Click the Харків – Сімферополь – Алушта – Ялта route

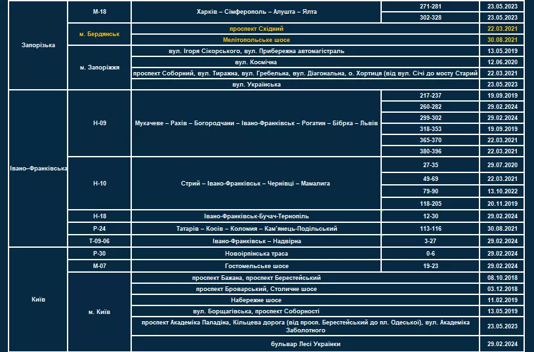pos(257,12)
